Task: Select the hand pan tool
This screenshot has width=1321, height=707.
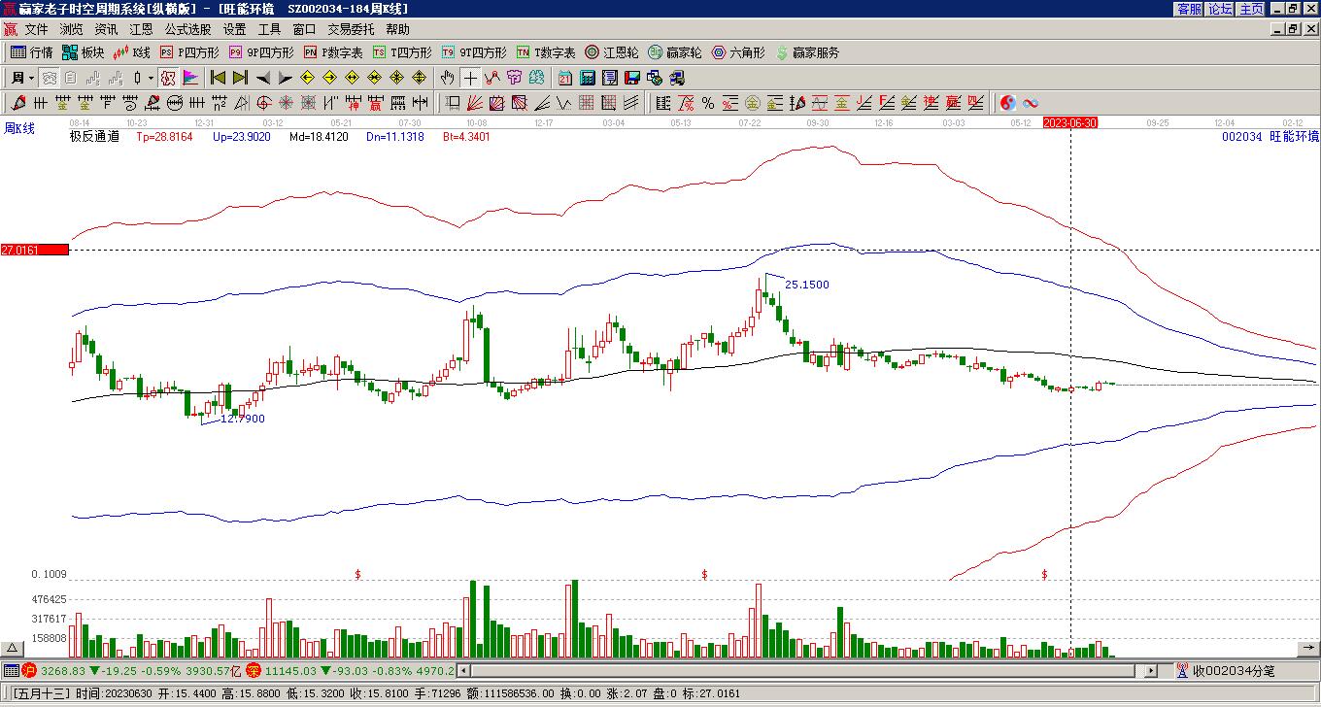Action: pyautogui.click(x=447, y=78)
